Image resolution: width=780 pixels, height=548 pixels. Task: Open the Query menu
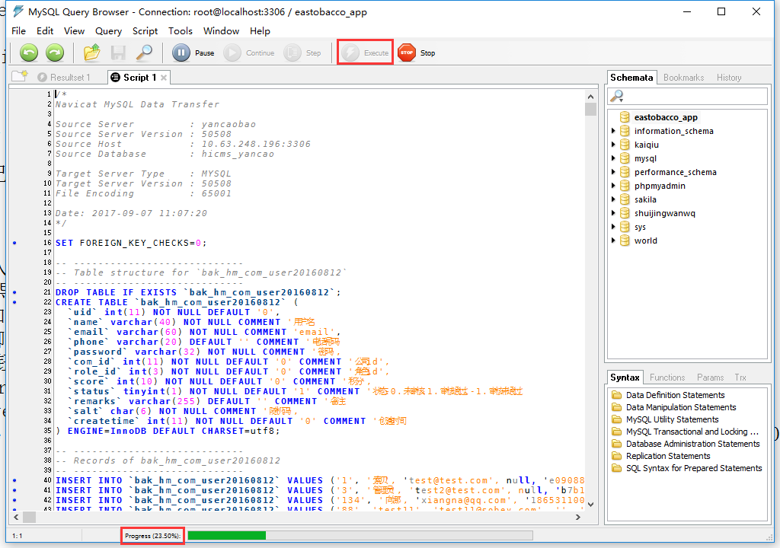[108, 31]
